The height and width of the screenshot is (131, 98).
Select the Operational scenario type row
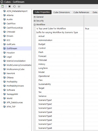pyautogui.click(x=60, y=76)
